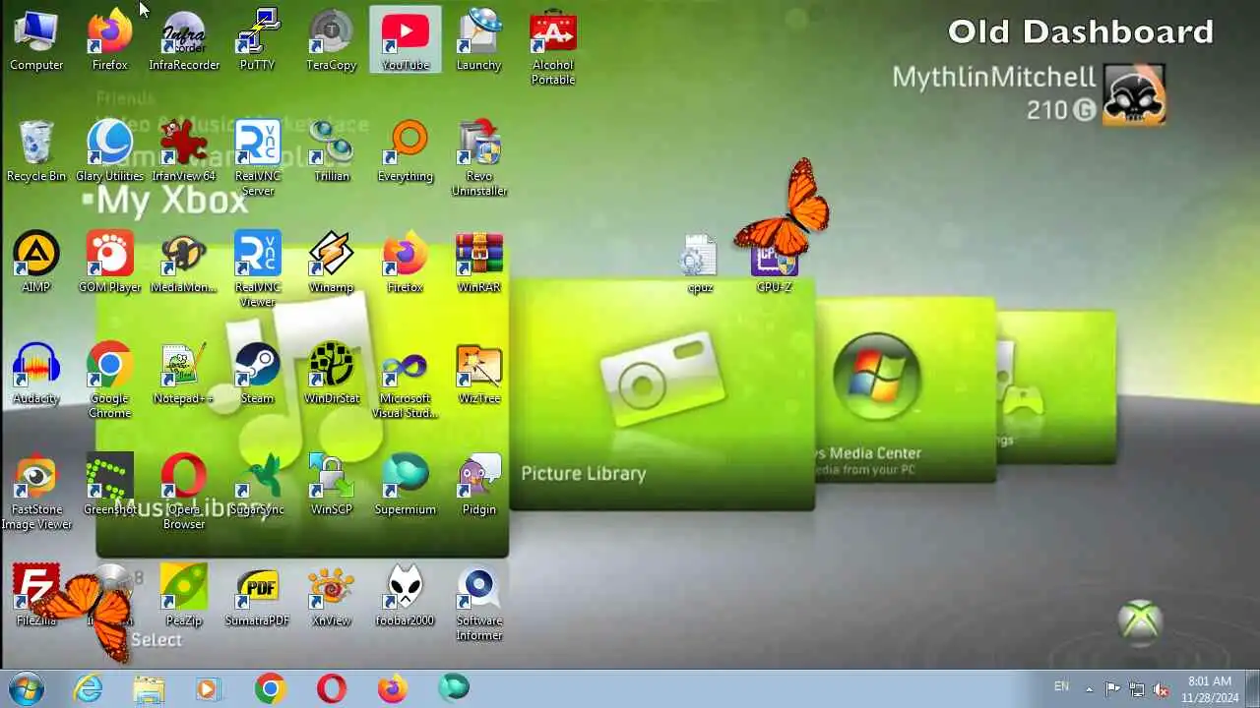Select the Greenshot desktop icon
The width and height of the screenshot is (1260, 708).
(x=110, y=486)
